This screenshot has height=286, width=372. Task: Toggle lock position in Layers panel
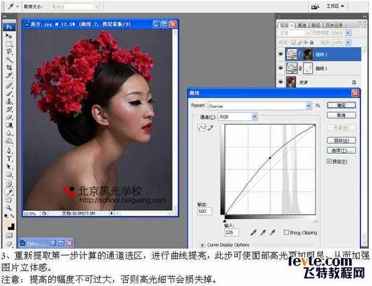(x=306, y=42)
